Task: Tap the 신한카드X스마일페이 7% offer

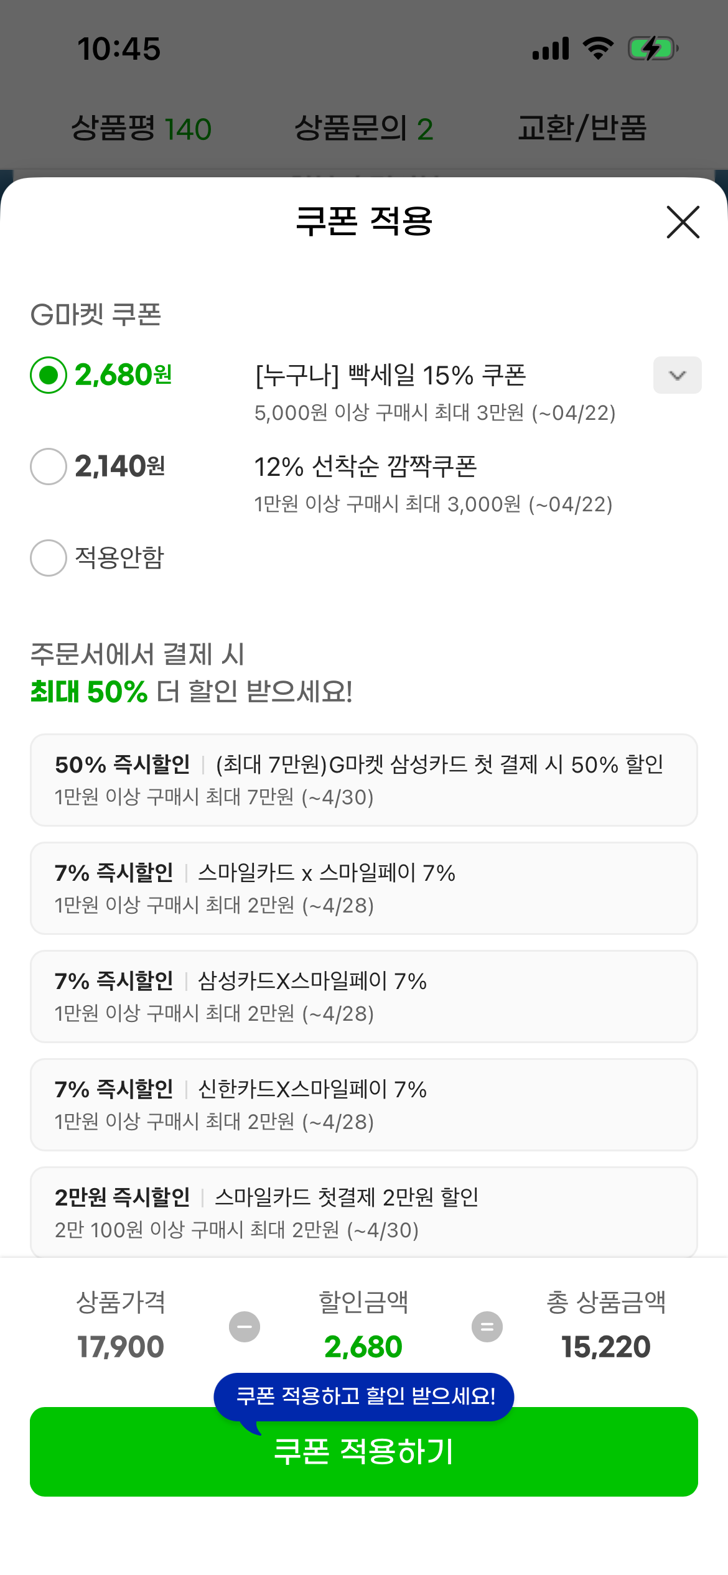Action: (x=363, y=1105)
